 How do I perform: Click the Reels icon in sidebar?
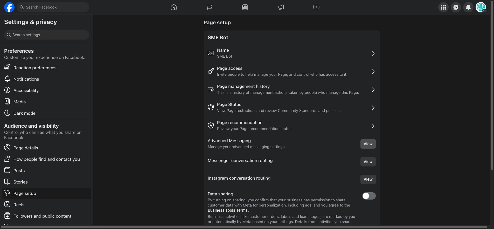pos(7,204)
